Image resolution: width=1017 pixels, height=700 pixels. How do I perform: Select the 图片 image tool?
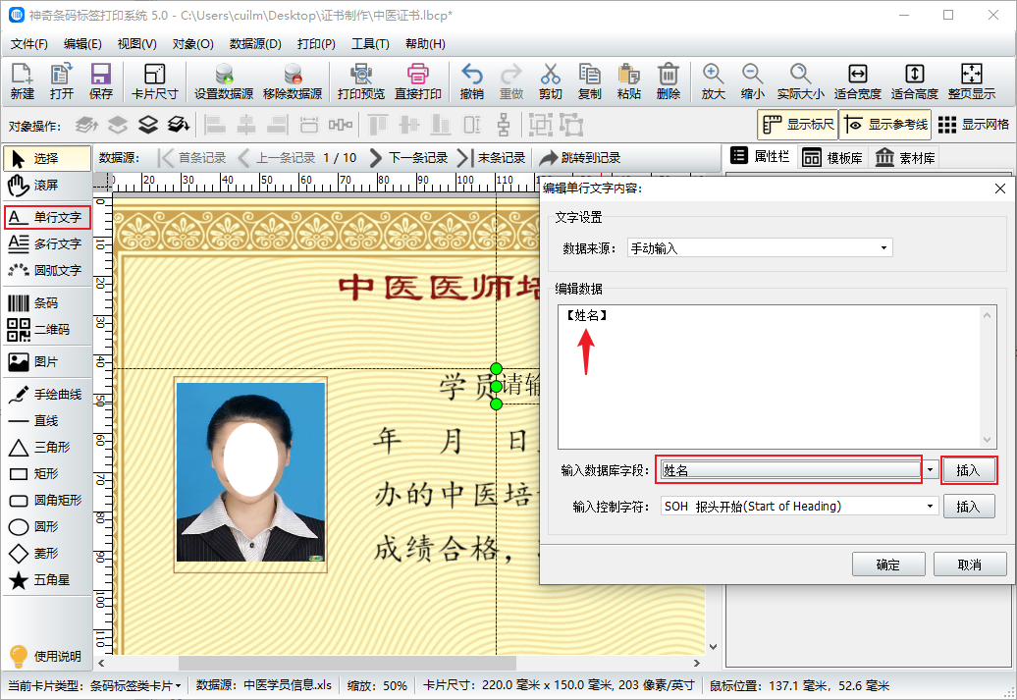[x=46, y=362]
